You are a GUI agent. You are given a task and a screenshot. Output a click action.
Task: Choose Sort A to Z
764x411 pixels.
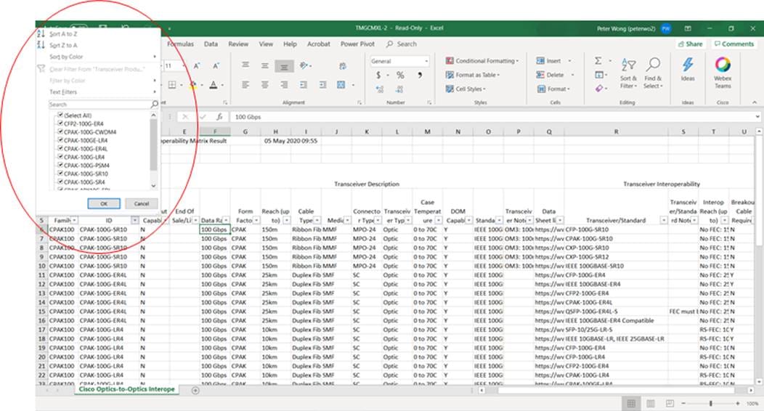[x=63, y=34]
